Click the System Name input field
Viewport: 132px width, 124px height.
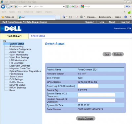coord(96,95)
